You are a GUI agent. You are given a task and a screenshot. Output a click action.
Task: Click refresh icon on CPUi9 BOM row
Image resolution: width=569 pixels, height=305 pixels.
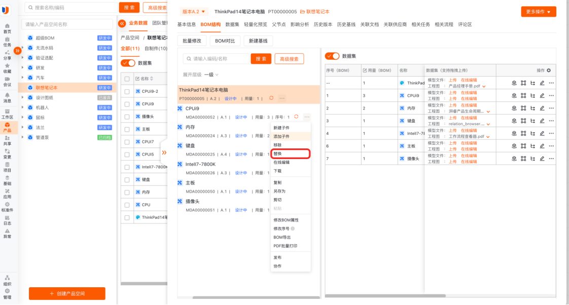point(296,117)
